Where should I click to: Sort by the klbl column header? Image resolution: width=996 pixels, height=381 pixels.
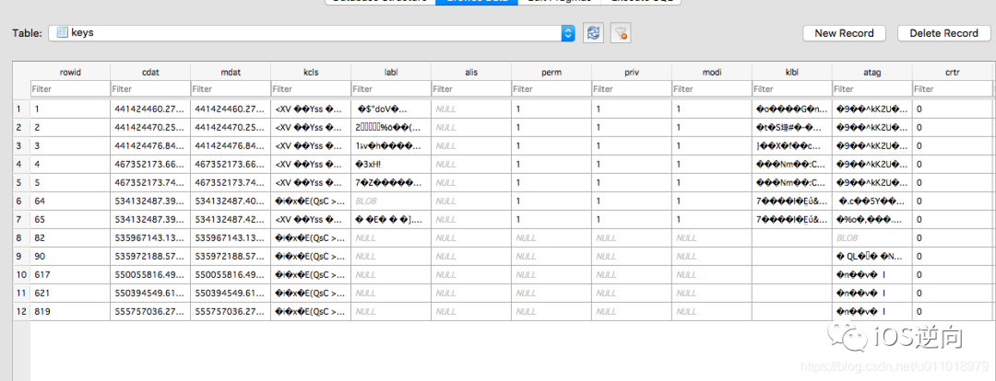pos(792,73)
